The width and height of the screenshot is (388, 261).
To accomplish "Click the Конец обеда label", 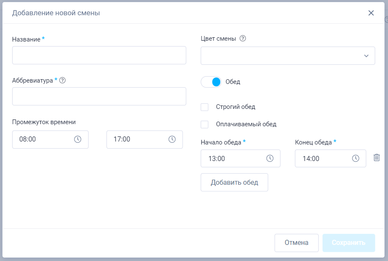I will point(313,142).
